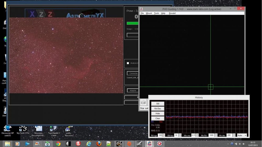Hide the History graph with Hide button
Image resolution: width=262 pixels, height=147 pixels.
[x=157, y=114]
